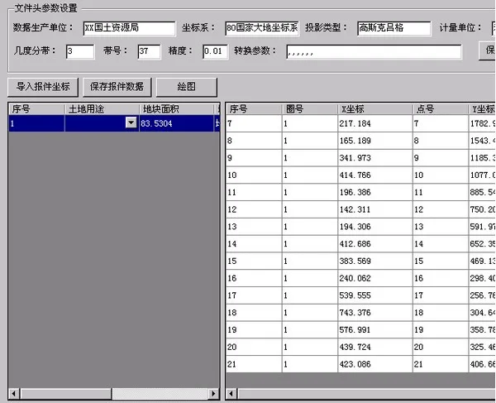Viewport: 496px width, 403px height.
Task: Select X coordinate cell 142.311
Action: [x=375, y=209]
